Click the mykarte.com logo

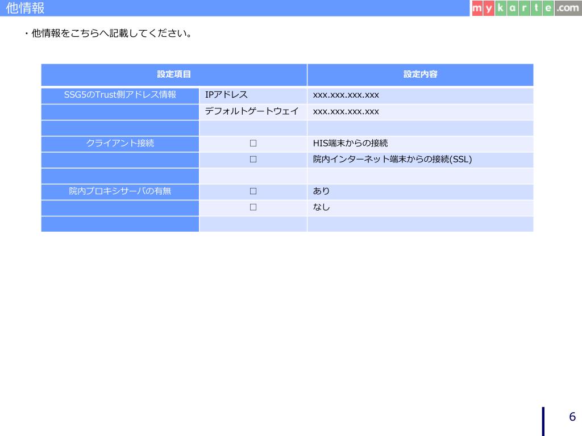click(x=526, y=8)
